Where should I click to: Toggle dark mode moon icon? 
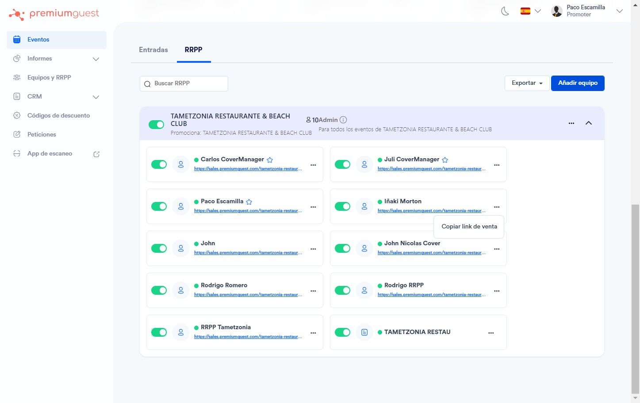coord(505,11)
